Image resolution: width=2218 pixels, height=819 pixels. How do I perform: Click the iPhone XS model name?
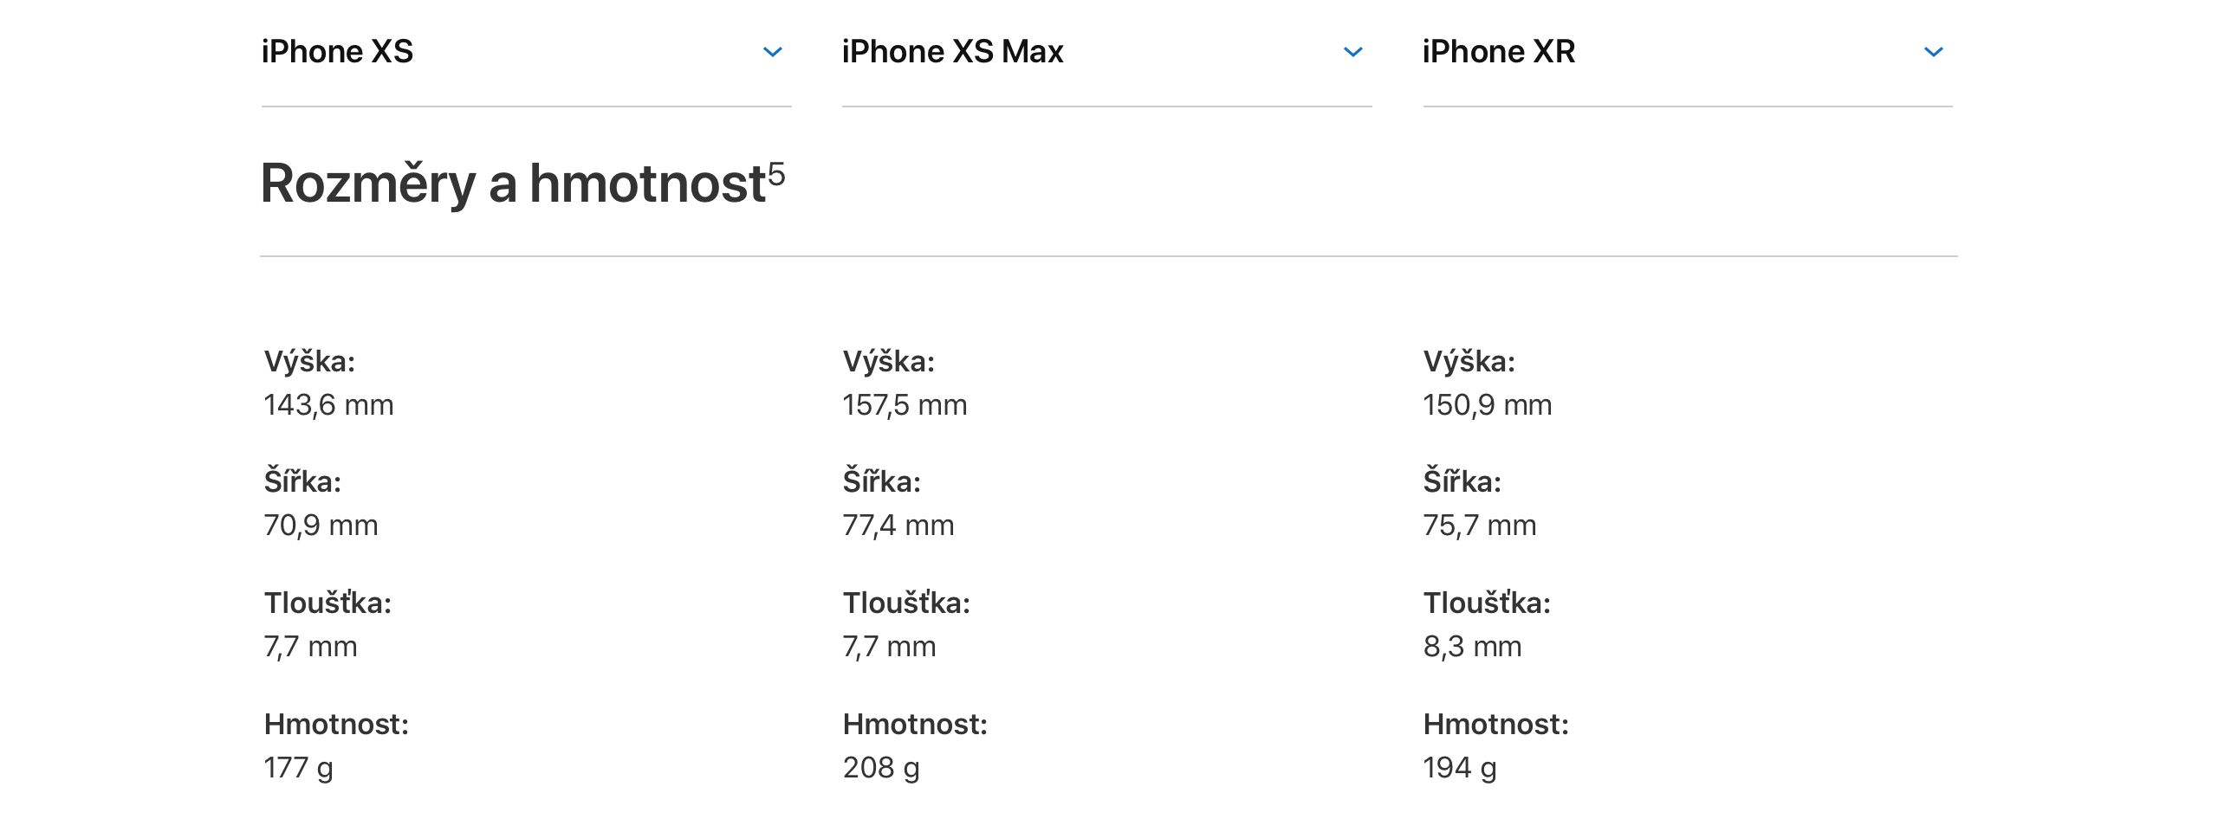pyautogui.click(x=337, y=52)
